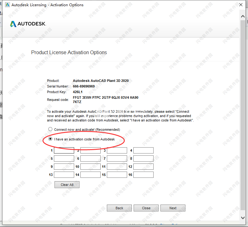This screenshot has width=248, height=227.
Task: Click the Clear All button
Action: (x=67, y=185)
